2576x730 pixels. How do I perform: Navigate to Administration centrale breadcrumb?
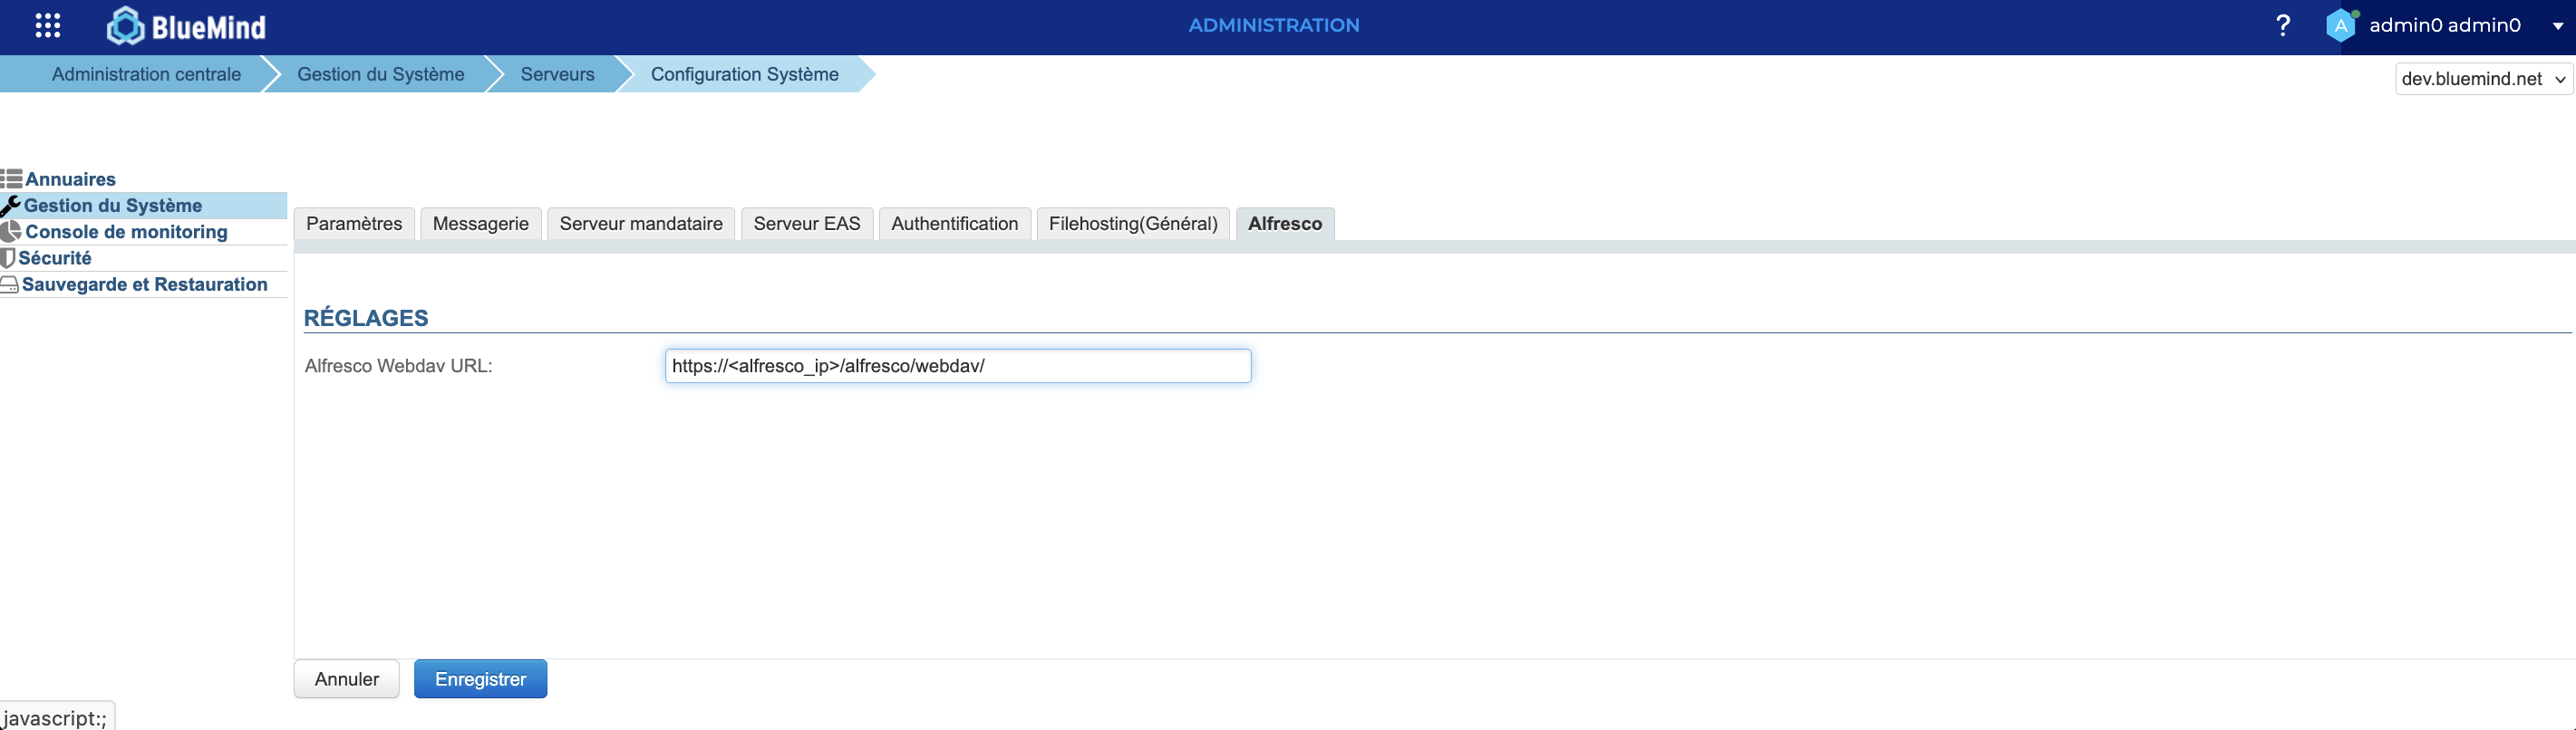click(146, 75)
